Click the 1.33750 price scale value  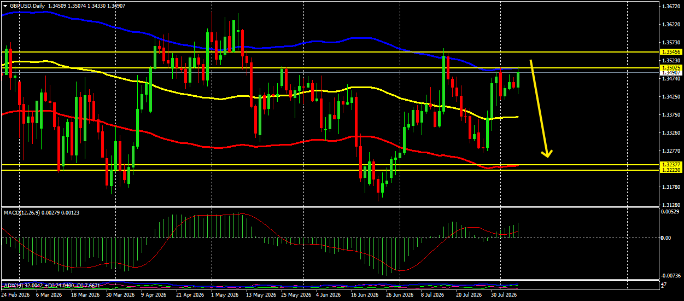tap(670, 115)
